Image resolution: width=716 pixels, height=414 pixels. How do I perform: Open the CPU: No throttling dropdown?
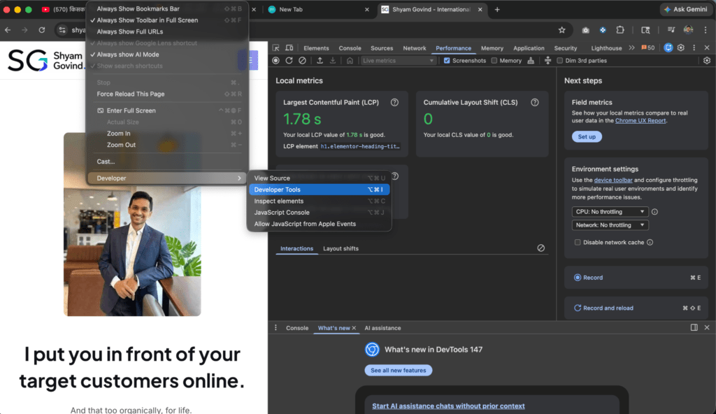[610, 212]
